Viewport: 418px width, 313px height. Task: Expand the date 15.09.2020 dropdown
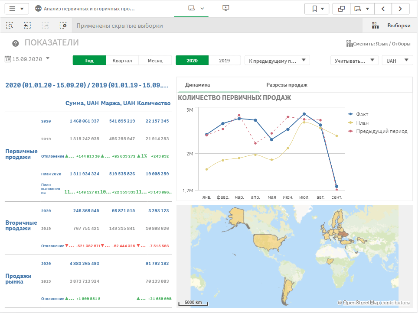tap(48, 59)
